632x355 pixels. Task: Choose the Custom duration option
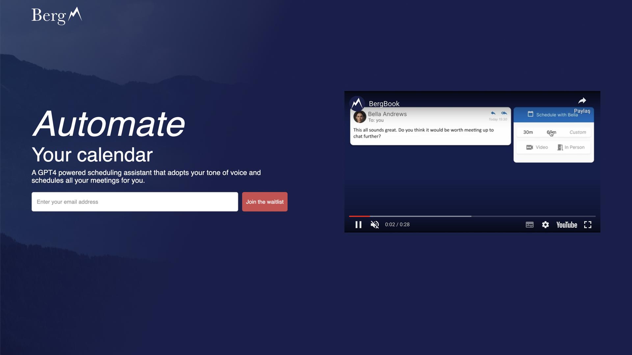pyautogui.click(x=578, y=132)
